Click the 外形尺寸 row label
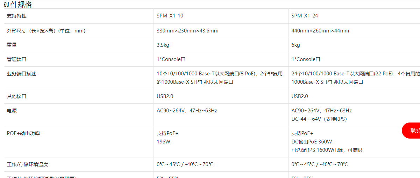This screenshot has width=420, height=178. tap(46, 31)
